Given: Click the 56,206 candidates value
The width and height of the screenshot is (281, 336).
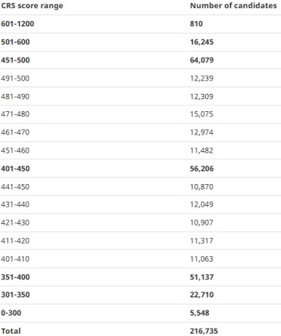Looking at the screenshot, I should click(x=202, y=168).
